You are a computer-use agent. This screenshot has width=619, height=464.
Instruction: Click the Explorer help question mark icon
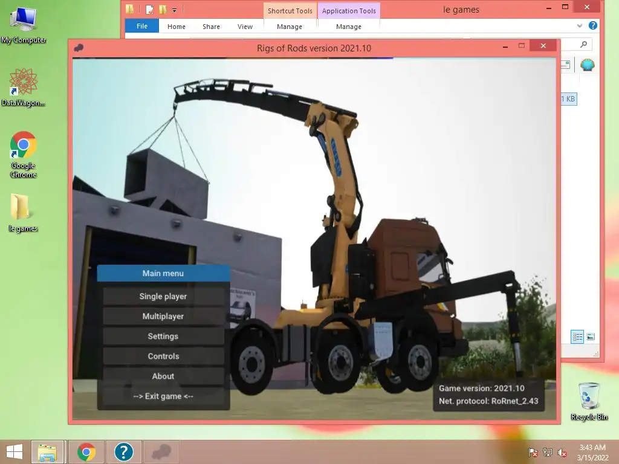(592, 25)
